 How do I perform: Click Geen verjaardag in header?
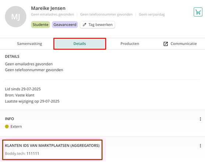[x=152, y=14]
